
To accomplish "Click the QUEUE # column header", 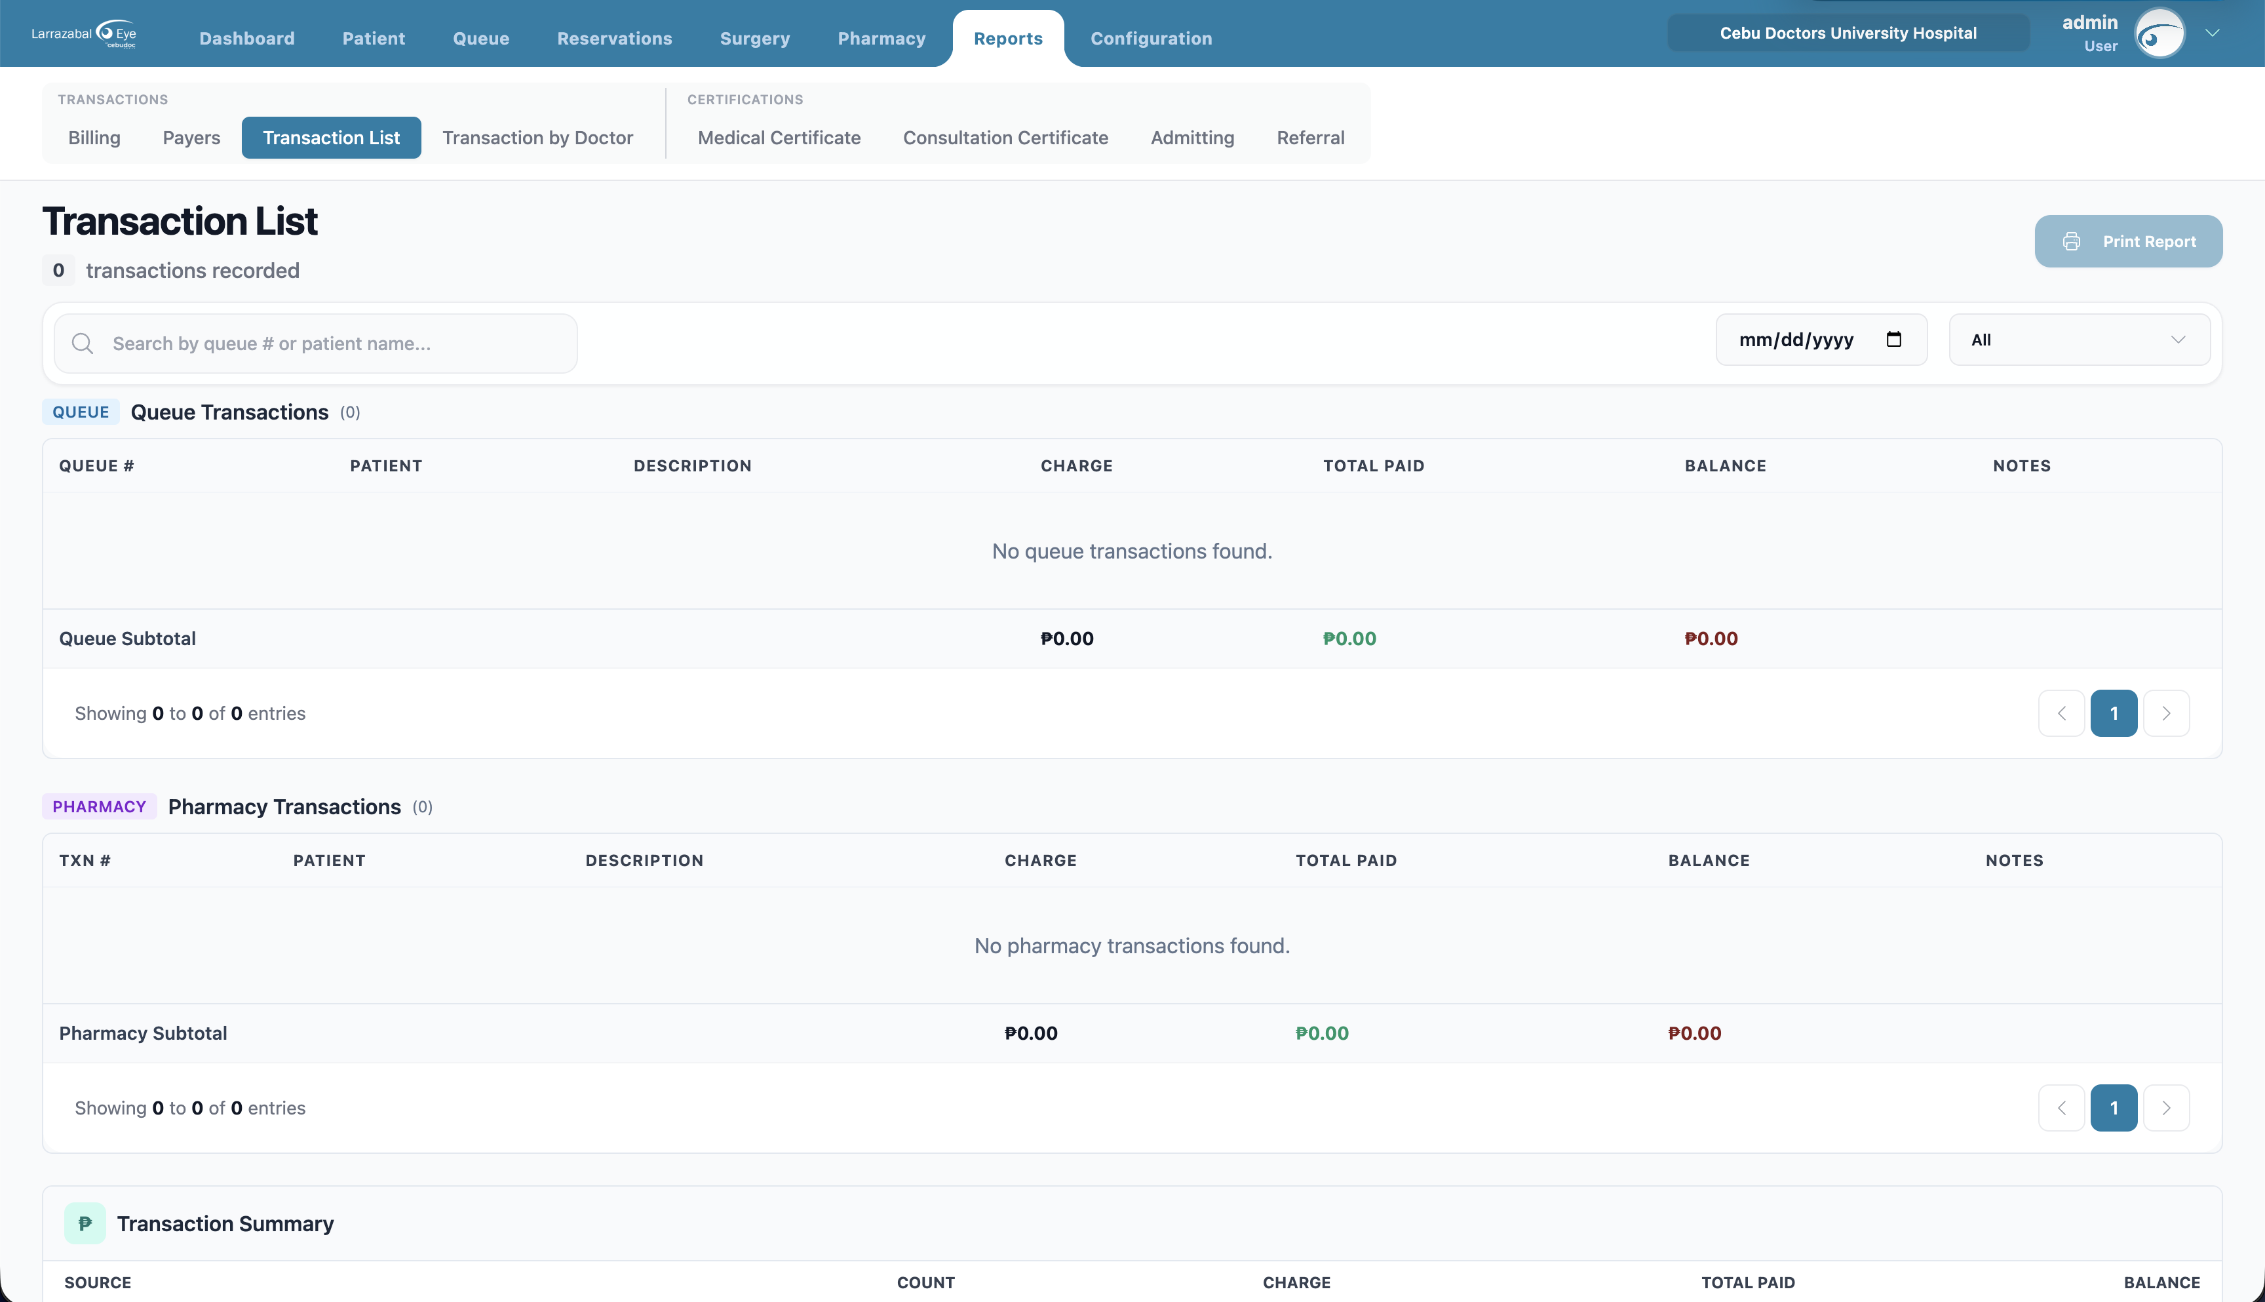I will point(96,466).
